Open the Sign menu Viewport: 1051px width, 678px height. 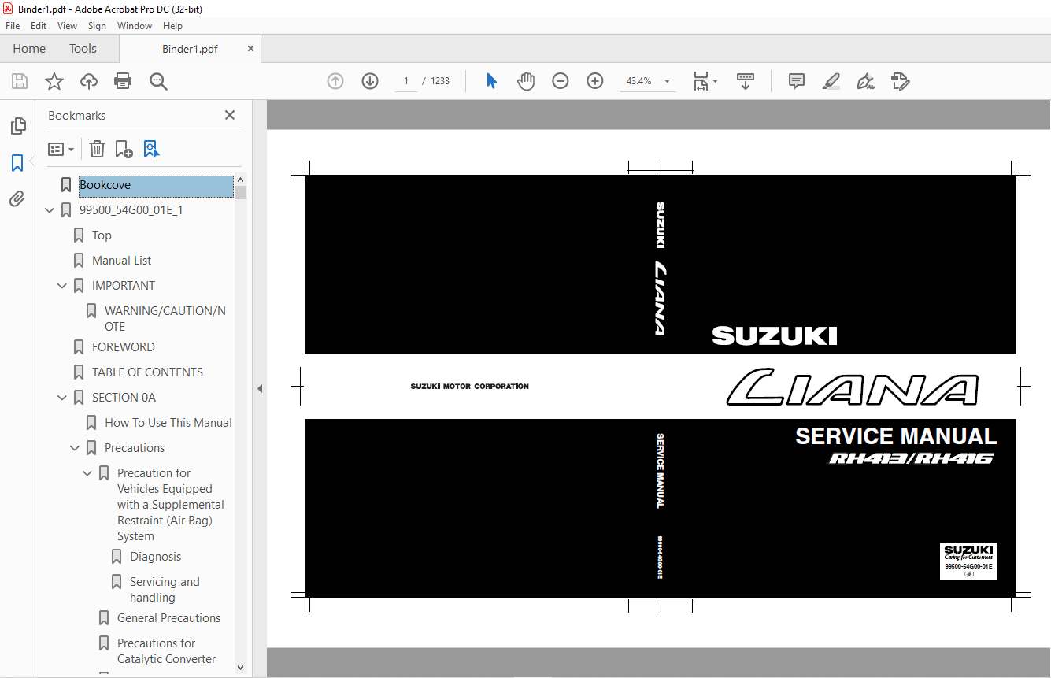pyautogui.click(x=97, y=26)
